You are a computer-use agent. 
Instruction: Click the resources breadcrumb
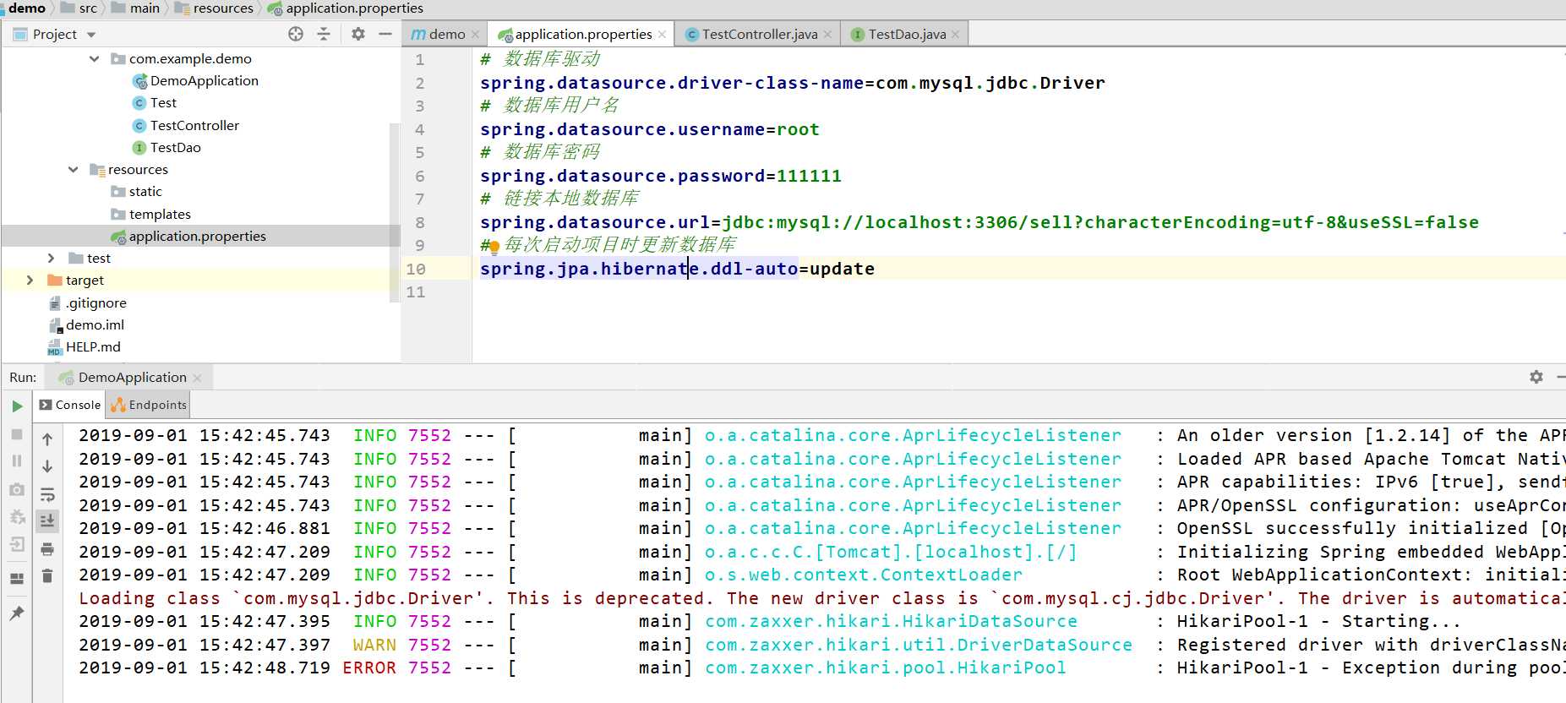tap(214, 8)
